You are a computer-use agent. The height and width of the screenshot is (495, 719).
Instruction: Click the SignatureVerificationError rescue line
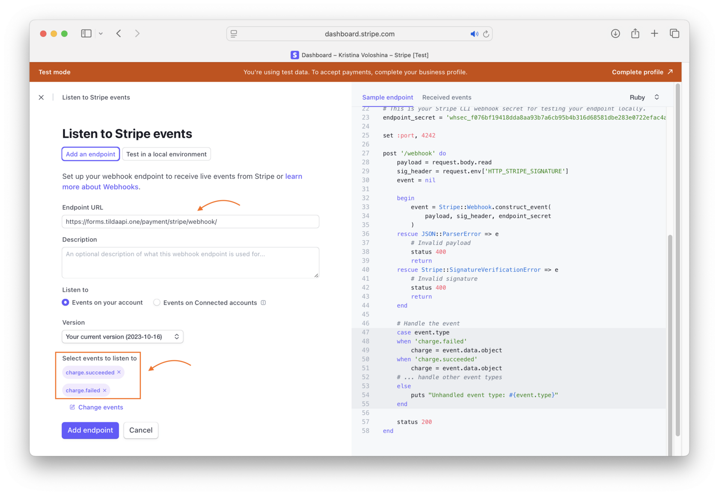point(478,270)
